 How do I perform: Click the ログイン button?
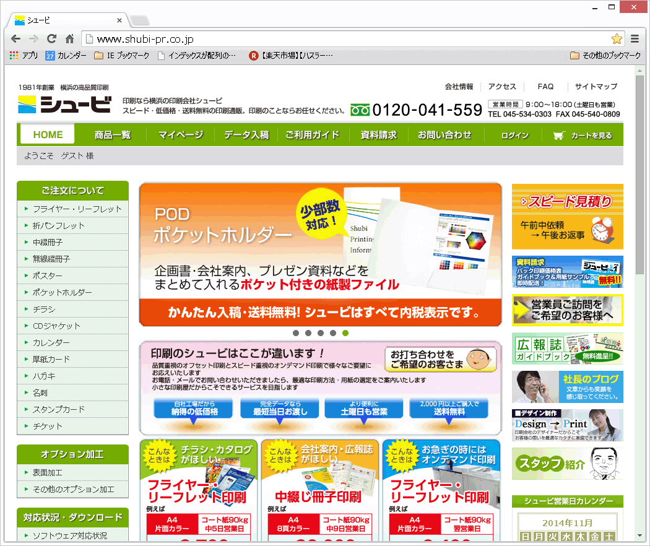[515, 135]
